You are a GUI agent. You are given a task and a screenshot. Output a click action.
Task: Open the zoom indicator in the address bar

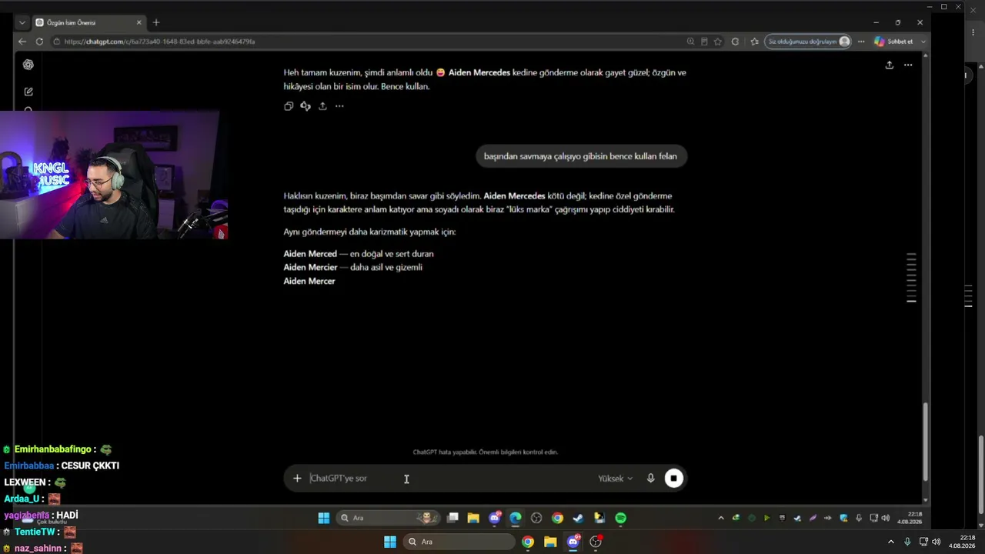point(690,42)
